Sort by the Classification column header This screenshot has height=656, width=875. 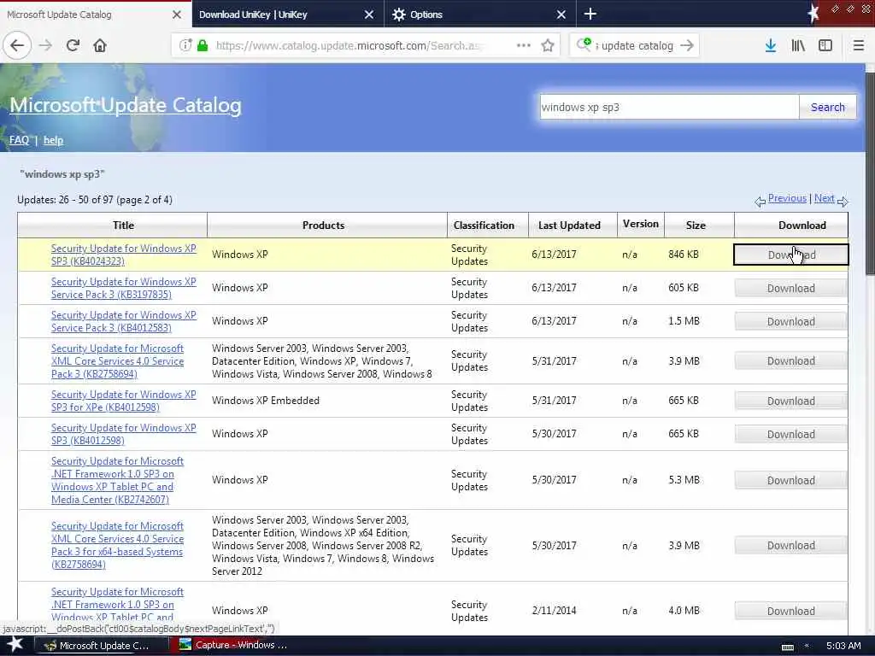coord(484,225)
